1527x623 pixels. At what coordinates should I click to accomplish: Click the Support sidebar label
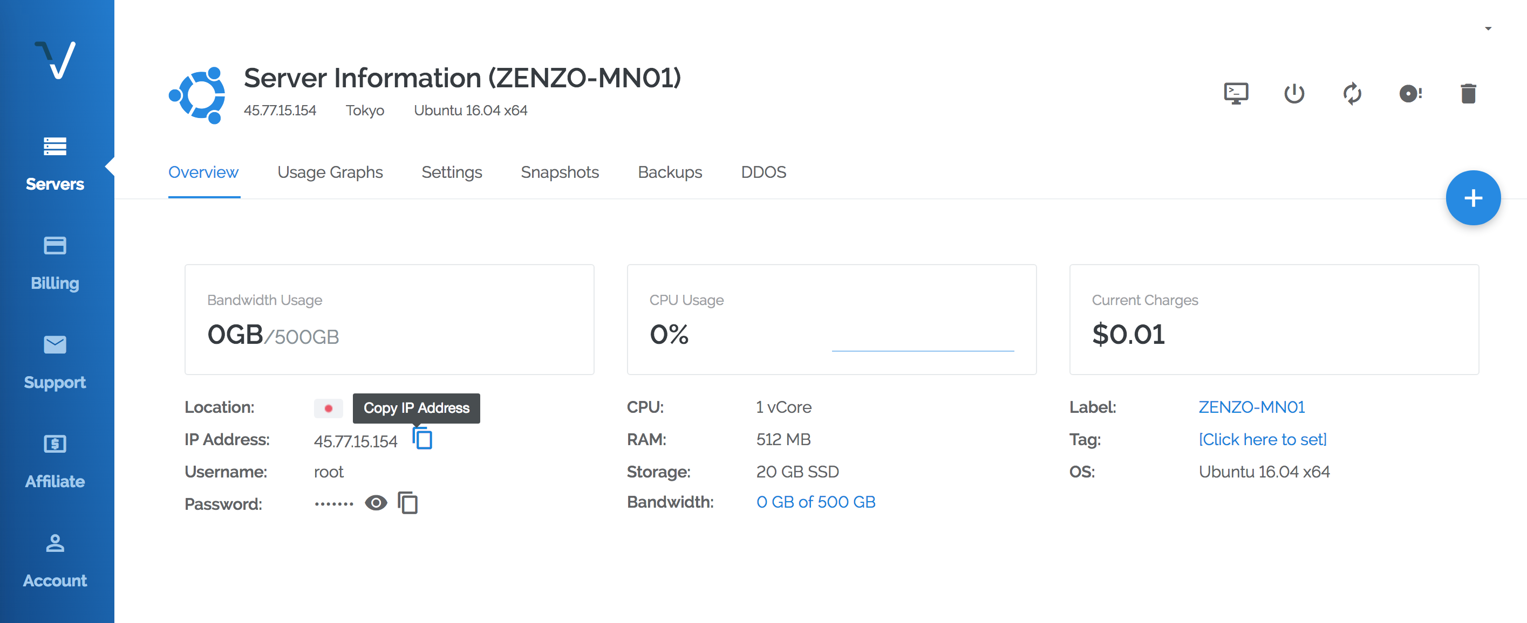point(55,383)
